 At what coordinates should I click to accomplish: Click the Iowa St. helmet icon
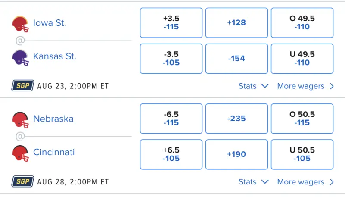20,24
